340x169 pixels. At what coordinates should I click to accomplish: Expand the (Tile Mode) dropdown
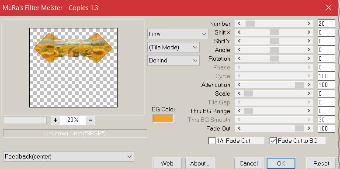click(x=173, y=48)
